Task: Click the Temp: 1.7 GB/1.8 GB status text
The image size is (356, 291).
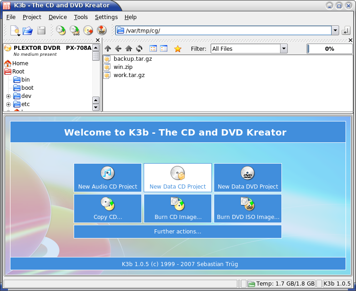Action: (286, 284)
